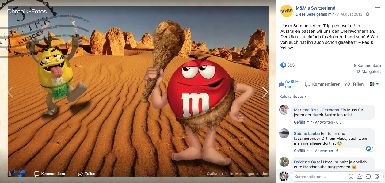This screenshot has height=183, width=385.
Task: Open Marlene Rissi-Germann's profile picture
Action: pos(284,110)
